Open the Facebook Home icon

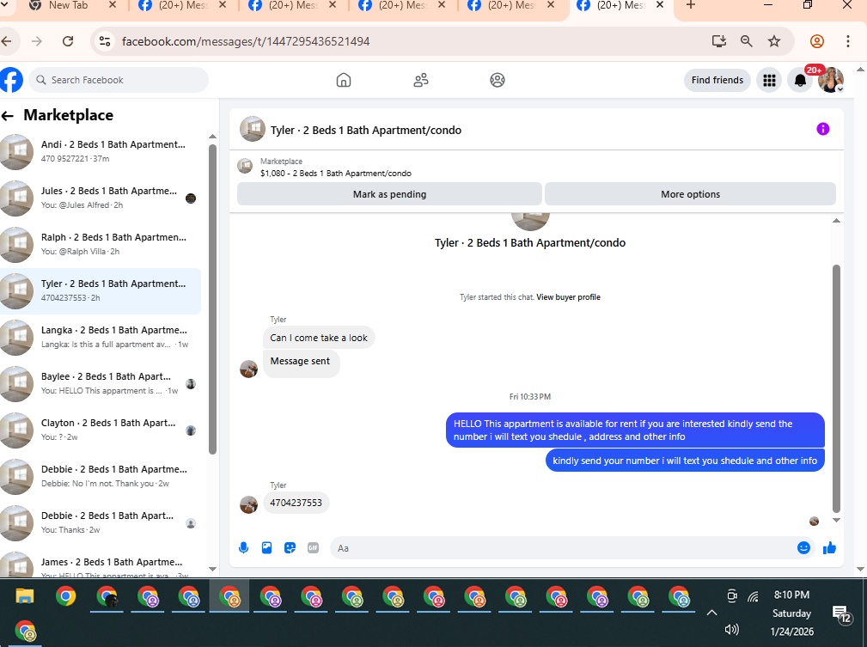point(344,80)
